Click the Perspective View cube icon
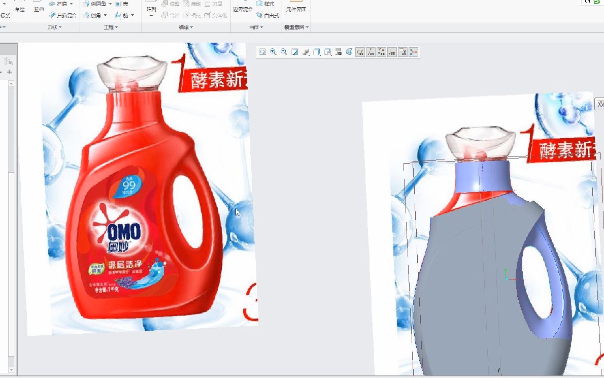 click(349, 52)
